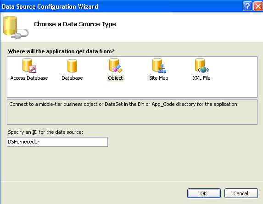Click the "Specify an ID" label
Screen dimensions: 263x204
pos(45,132)
